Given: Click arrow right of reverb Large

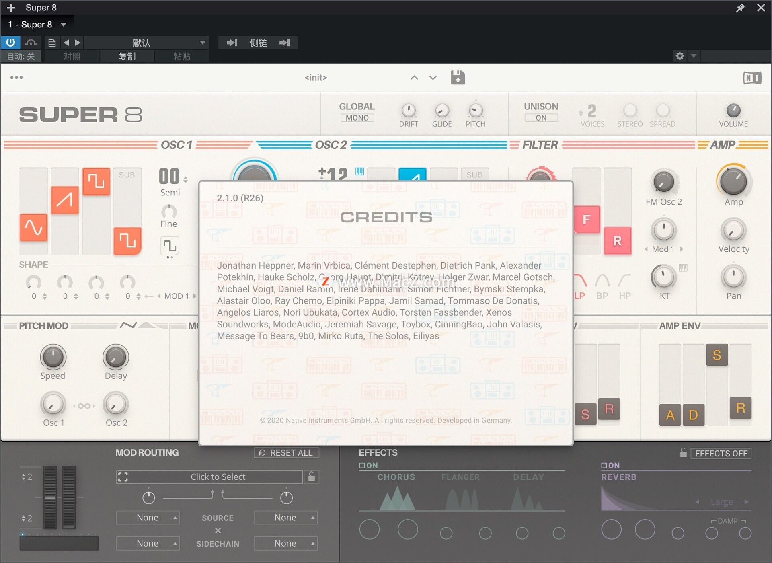Looking at the screenshot, I should click(746, 502).
